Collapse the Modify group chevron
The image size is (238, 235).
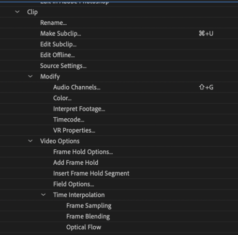31,76
